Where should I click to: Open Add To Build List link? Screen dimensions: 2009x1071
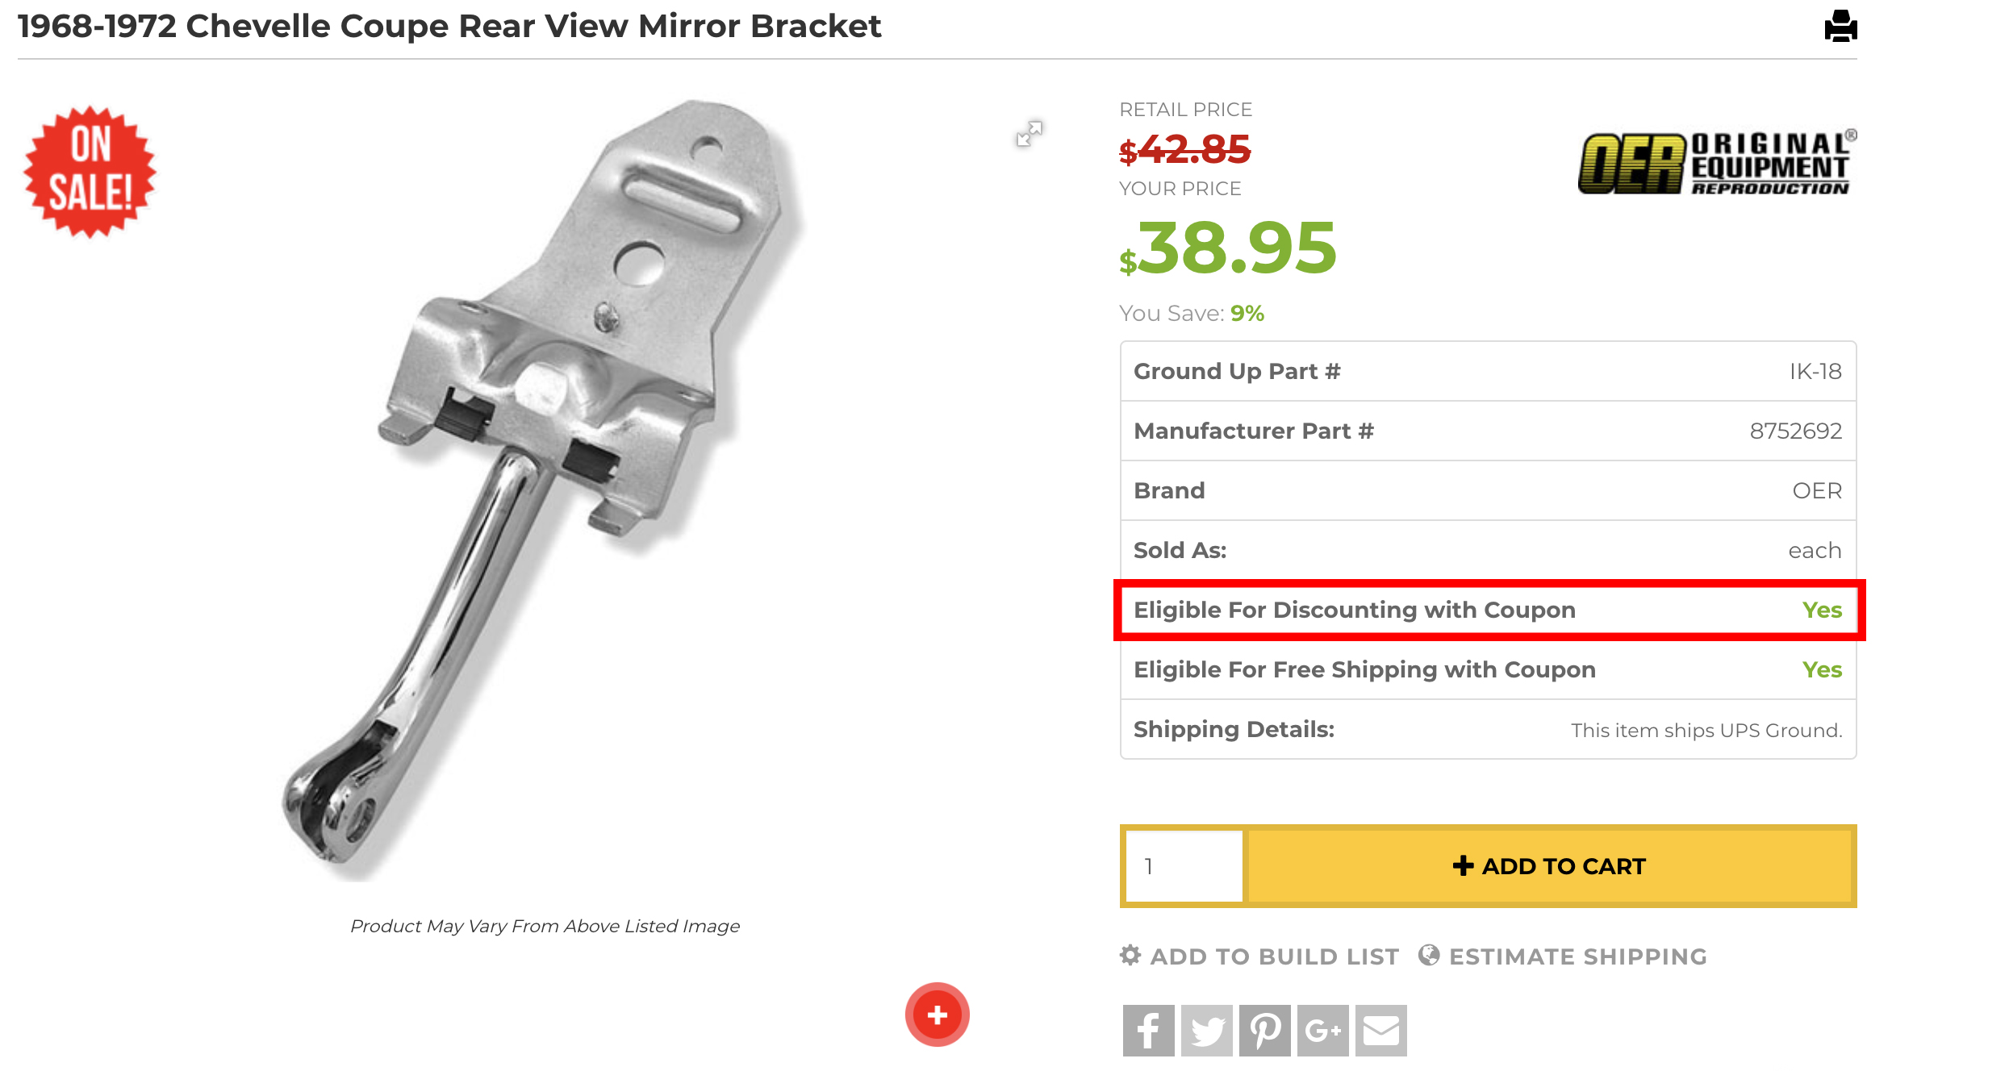tap(1274, 956)
